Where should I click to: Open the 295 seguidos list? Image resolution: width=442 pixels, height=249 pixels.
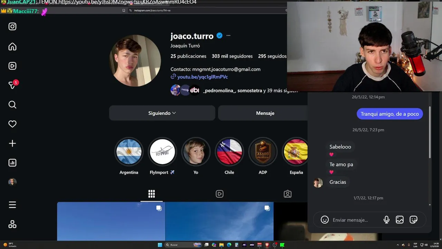[x=272, y=56]
